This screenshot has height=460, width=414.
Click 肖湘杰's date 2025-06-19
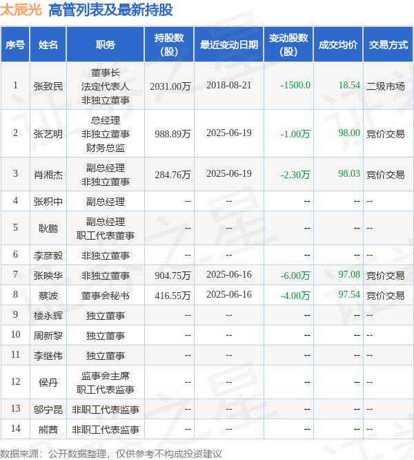229,173
